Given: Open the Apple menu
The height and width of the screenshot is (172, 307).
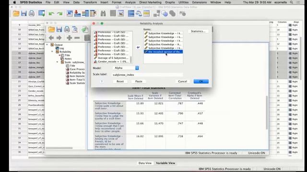Looking at the screenshot, I should coord(14,2).
